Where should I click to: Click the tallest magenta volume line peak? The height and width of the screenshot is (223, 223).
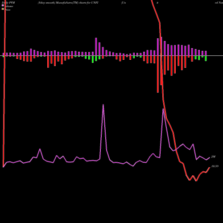click(103, 105)
